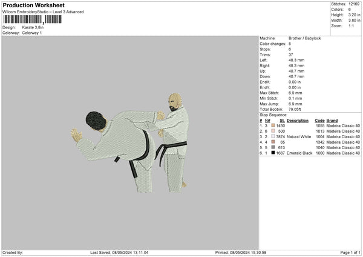Click the Max Stitch value '6.9 mm'
Image resolution: width=363 pixels, height=257 pixels.
pos(295,93)
